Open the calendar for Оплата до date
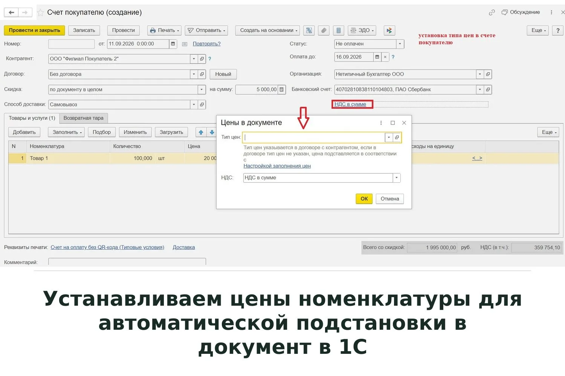This screenshot has height=376, width=565. click(377, 57)
